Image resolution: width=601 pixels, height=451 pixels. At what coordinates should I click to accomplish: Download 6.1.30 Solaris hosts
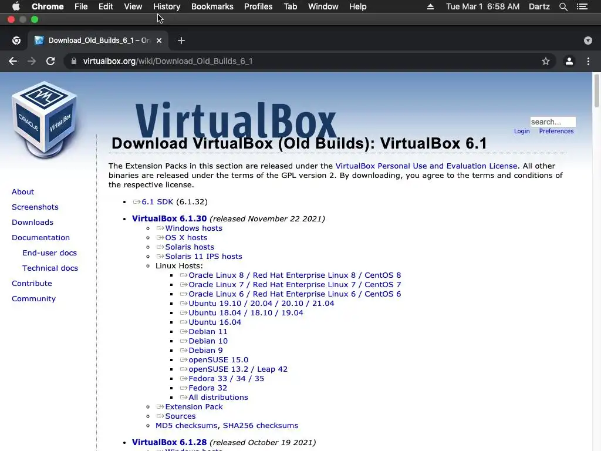[x=190, y=247]
